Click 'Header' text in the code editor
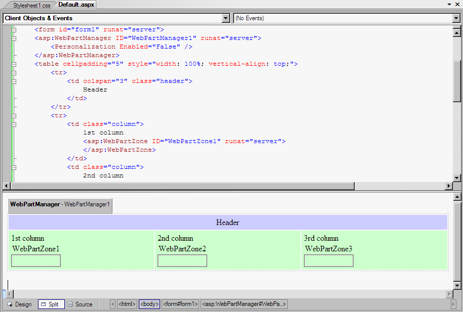463x312 pixels. 95,90
